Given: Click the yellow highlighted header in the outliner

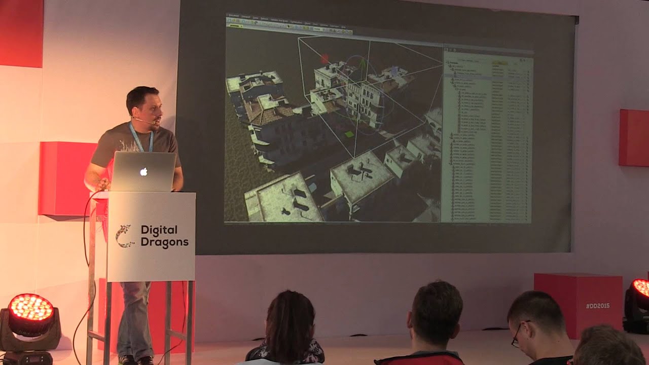Looking at the screenshot, I should click(x=500, y=62).
